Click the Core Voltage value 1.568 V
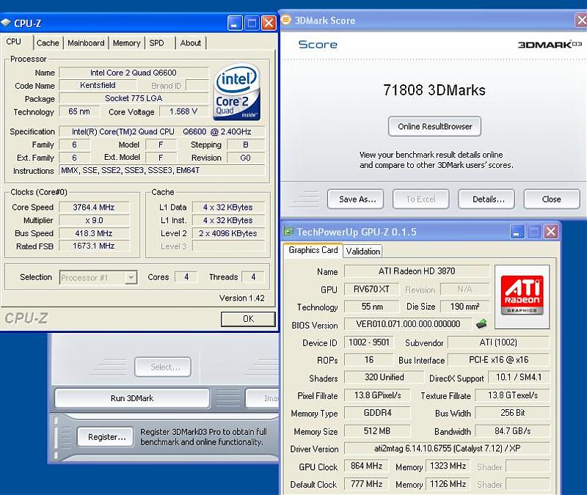 pyautogui.click(x=183, y=111)
